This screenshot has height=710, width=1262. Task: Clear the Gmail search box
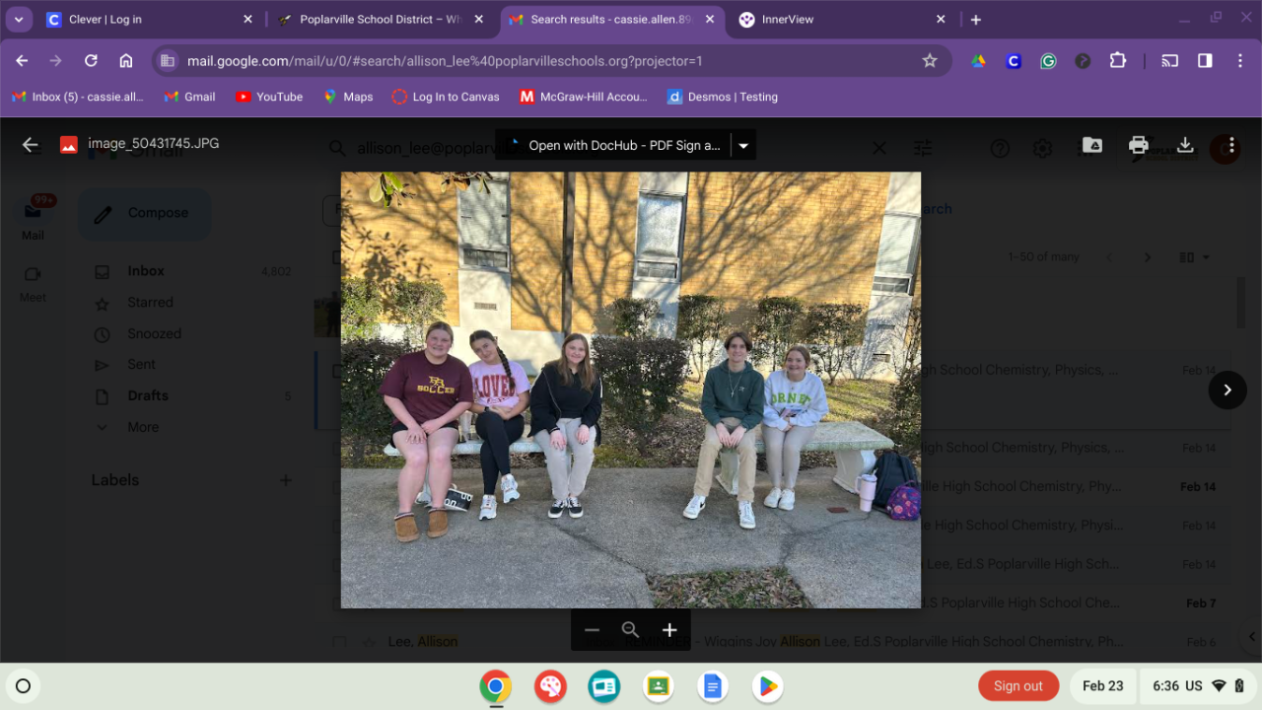(x=879, y=148)
